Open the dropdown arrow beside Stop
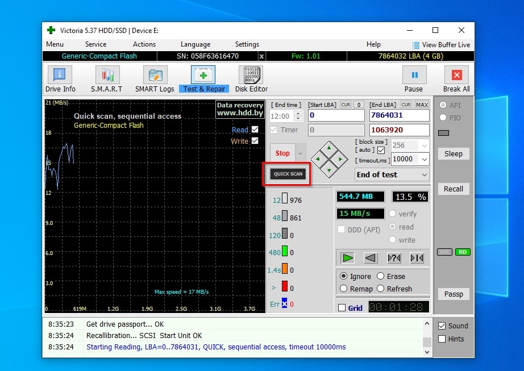 (x=300, y=153)
